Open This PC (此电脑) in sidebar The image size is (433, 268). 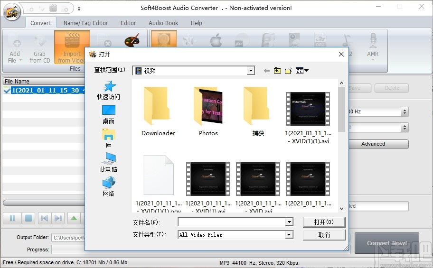(x=109, y=163)
